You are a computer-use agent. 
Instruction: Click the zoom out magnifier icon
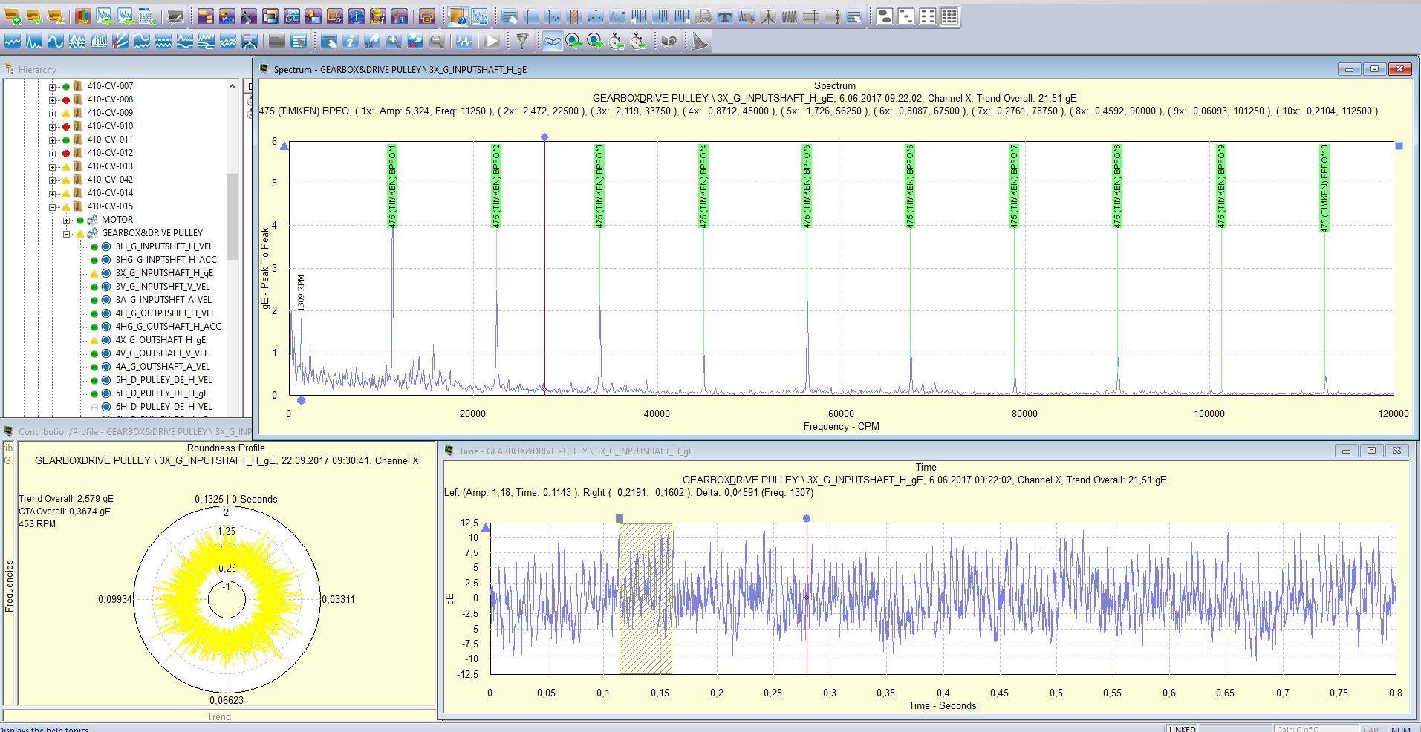point(437,41)
